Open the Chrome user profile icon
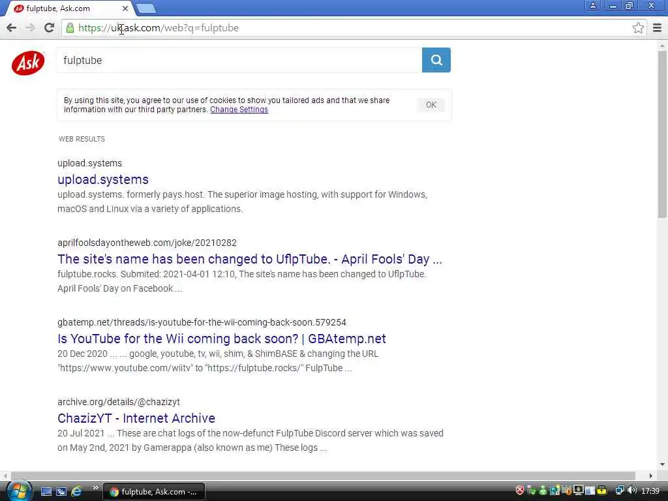Image resolution: width=668 pixels, height=501 pixels. (592, 5)
